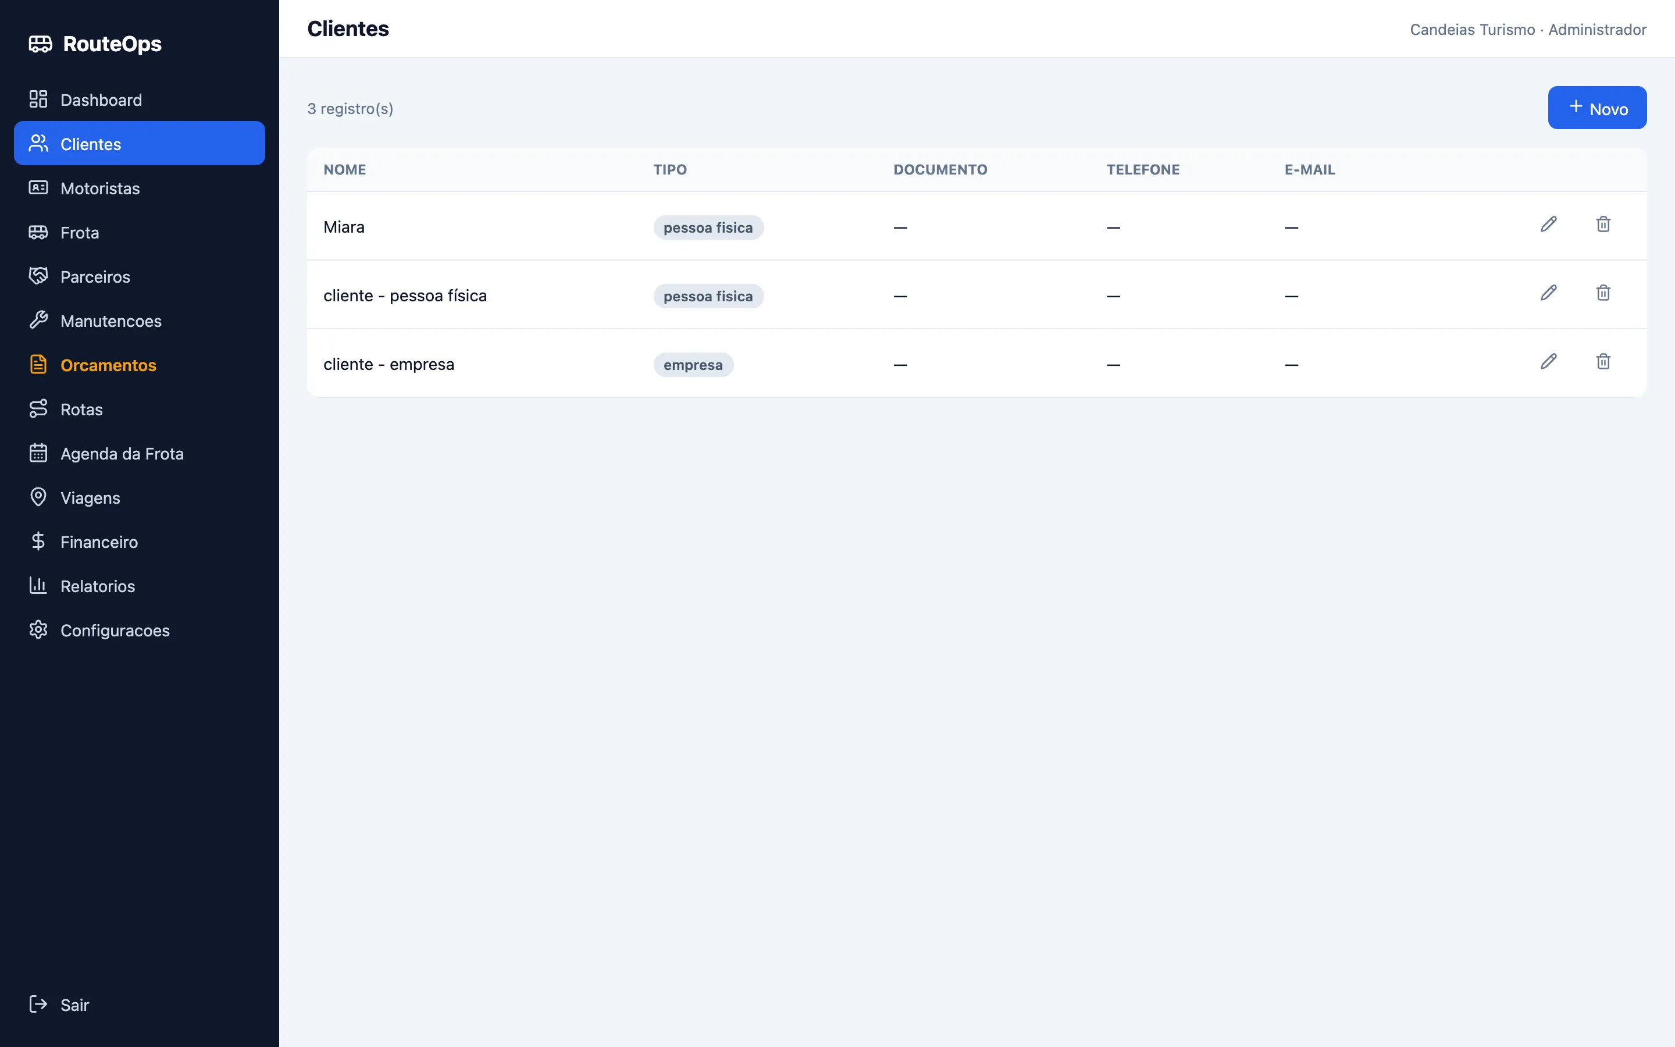Open the Orcamentos menu label
The width and height of the screenshot is (1675, 1047).
109,365
